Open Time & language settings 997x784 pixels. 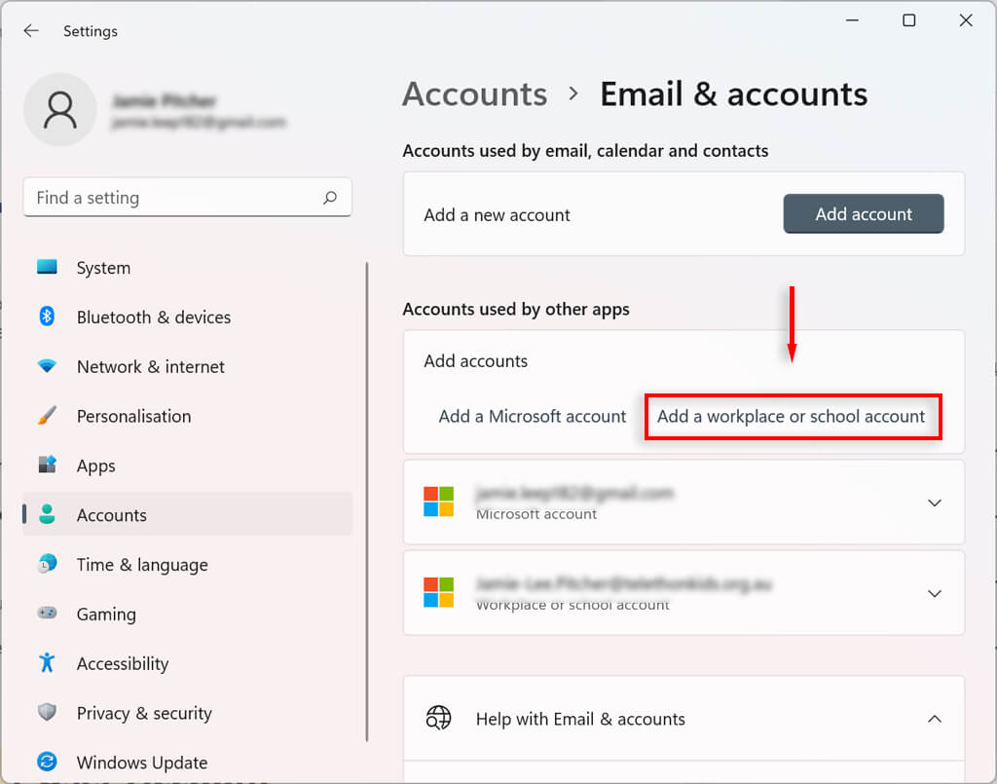click(142, 565)
